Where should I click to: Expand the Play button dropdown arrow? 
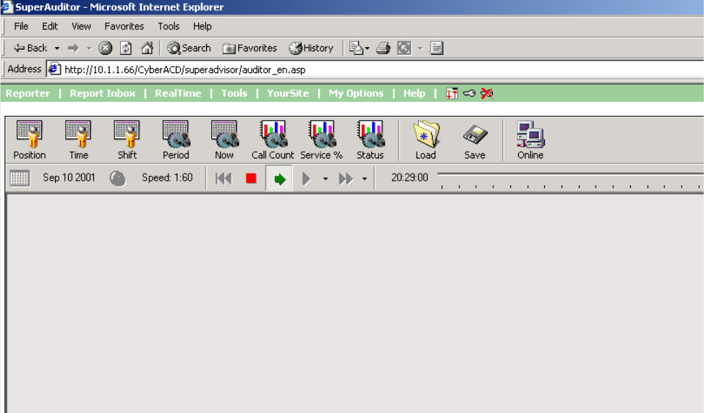[x=326, y=179]
